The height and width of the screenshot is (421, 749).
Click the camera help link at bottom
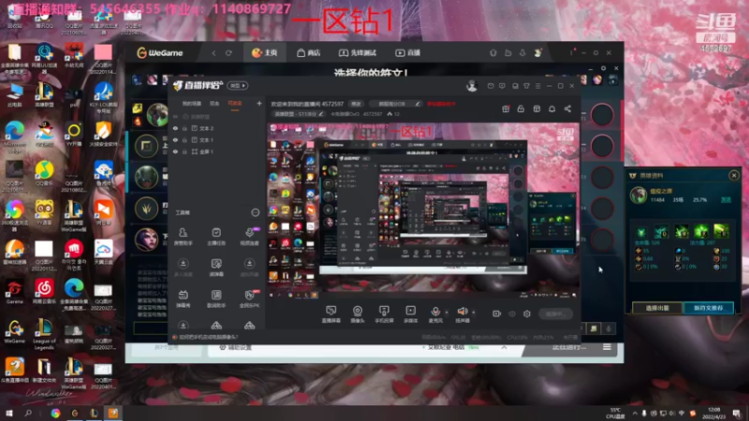208,337
